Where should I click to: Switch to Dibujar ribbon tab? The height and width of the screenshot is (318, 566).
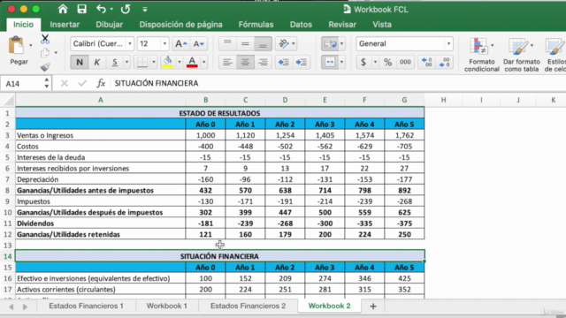pos(110,25)
